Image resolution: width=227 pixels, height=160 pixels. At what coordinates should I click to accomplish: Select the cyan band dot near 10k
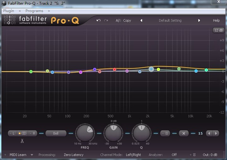(x=196, y=71)
